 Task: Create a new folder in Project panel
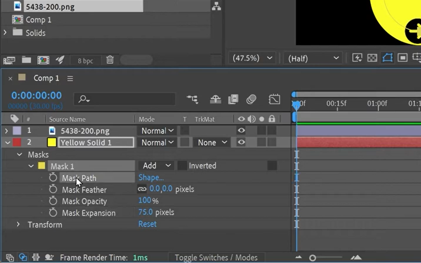[x=26, y=60]
